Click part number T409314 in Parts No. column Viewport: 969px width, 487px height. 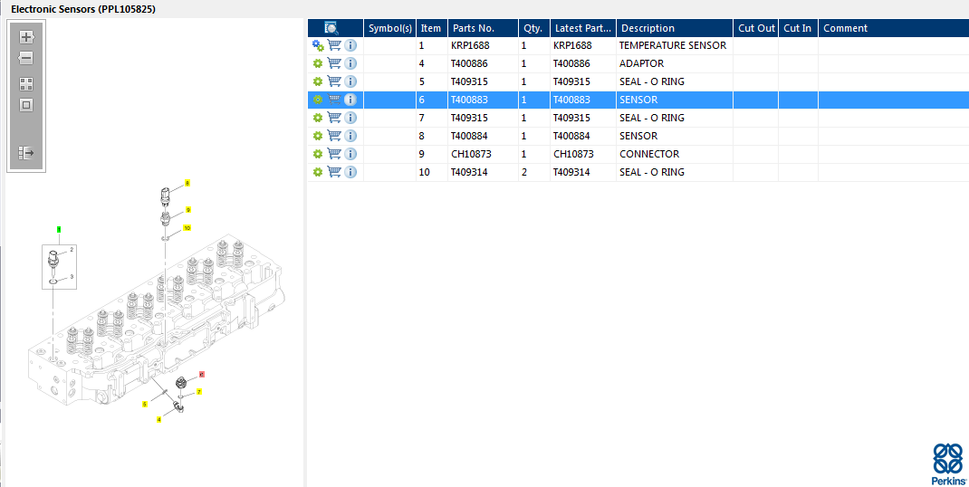484,172
